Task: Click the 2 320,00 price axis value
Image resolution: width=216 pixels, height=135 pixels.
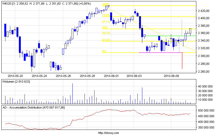Action: coord(204,48)
